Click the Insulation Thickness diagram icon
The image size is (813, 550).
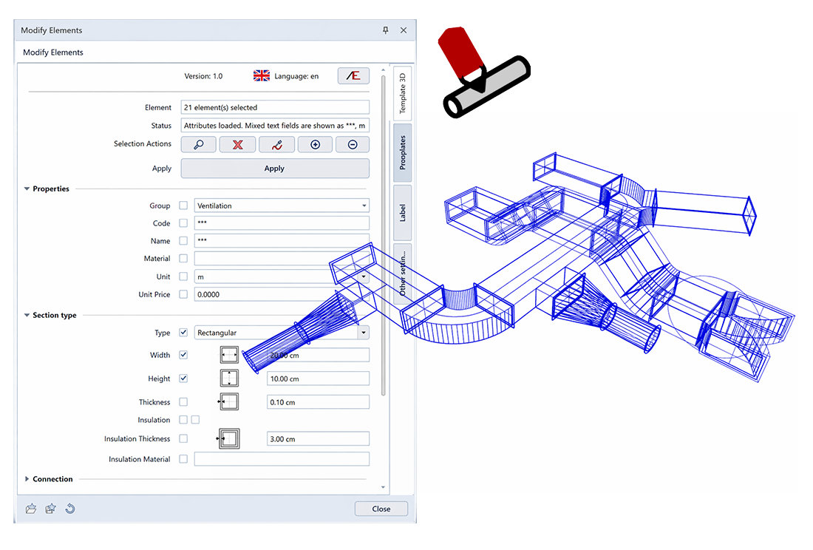(x=228, y=438)
